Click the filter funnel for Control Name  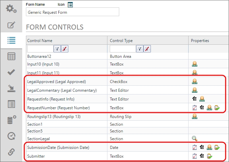[57, 49]
